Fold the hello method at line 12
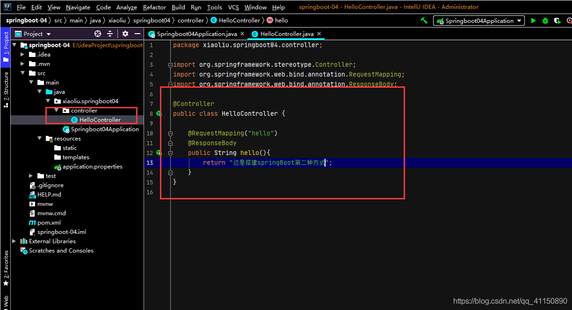 pyautogui.click(x=170, y=153)
